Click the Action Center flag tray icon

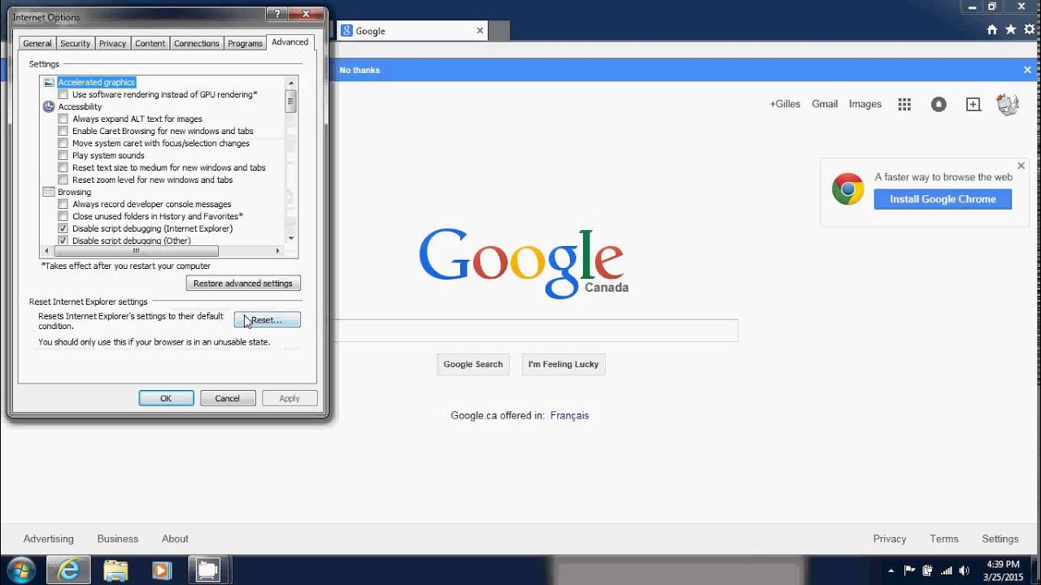(x=910, y=570)
